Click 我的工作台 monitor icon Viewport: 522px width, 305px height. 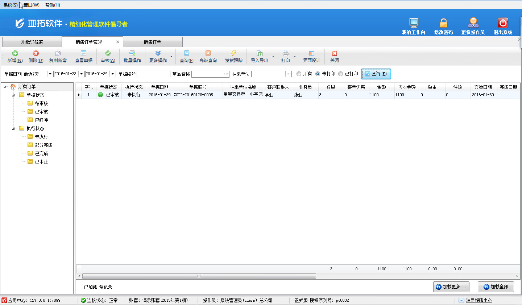414,23
